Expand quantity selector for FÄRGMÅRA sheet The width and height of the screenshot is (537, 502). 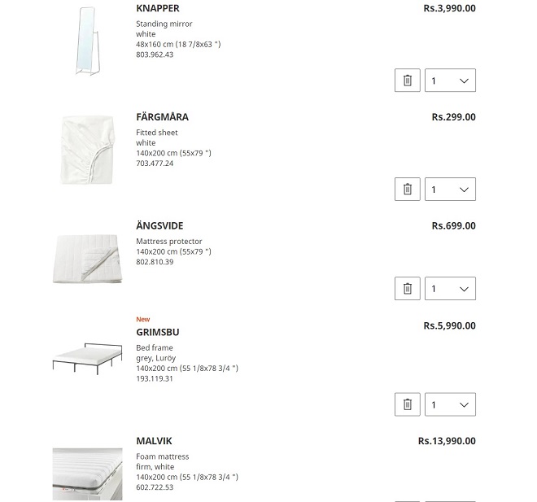click(450, 190)
